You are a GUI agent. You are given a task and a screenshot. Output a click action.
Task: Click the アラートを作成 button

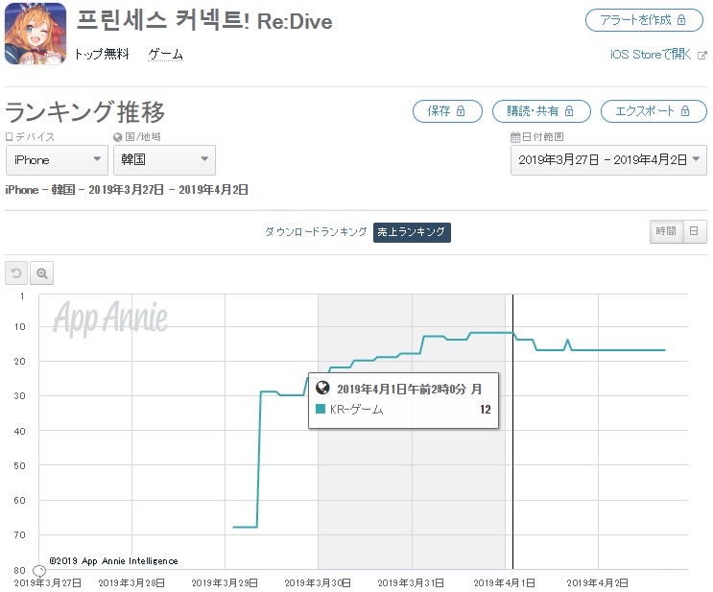[644, 20]
